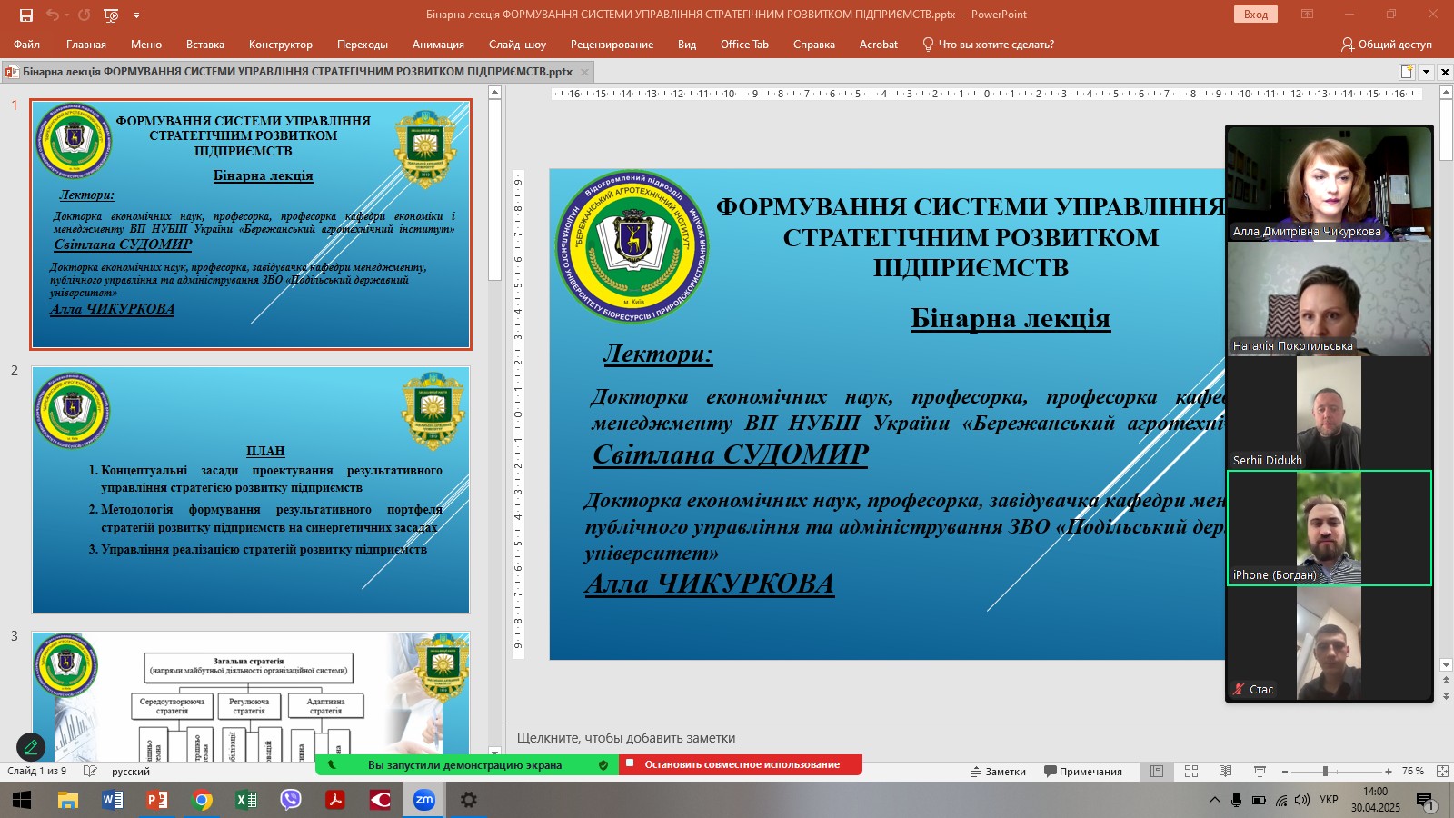Expand the document tab list dropdown
Screen dimensions: 1454x818
tap(1426, 72)
